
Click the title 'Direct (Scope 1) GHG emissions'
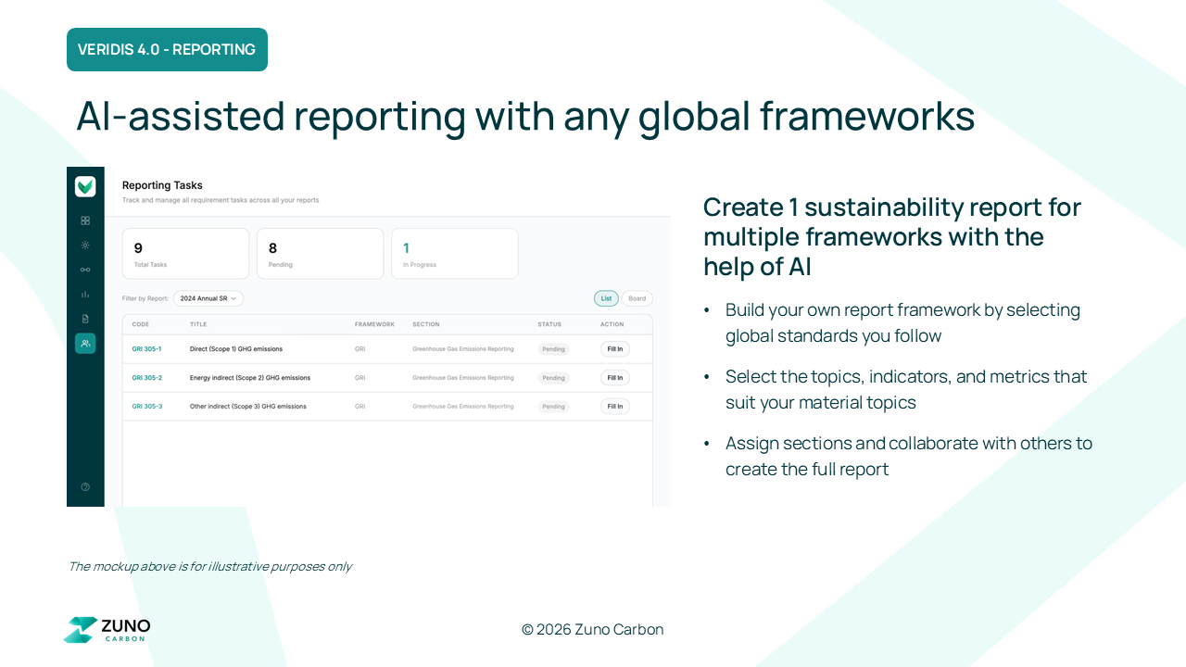(236, 349)
